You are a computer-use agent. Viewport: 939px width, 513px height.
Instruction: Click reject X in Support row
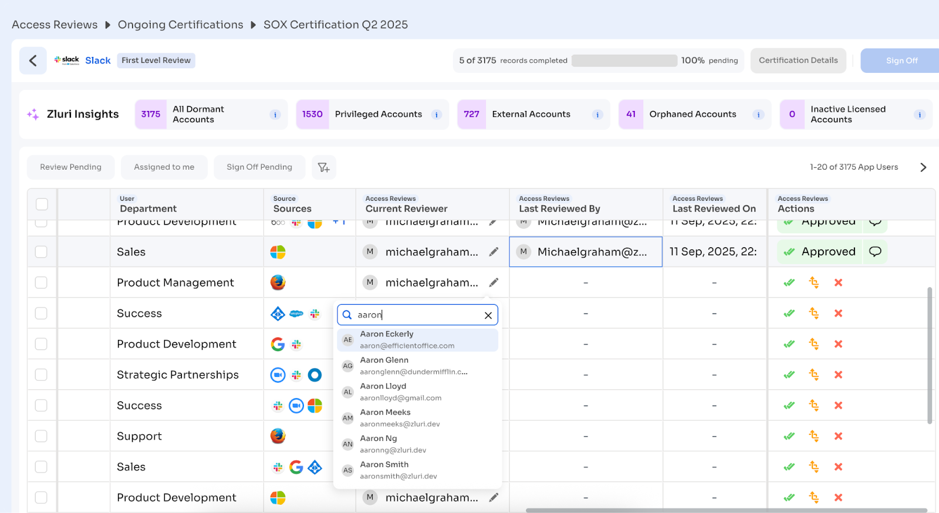(838, 436)
